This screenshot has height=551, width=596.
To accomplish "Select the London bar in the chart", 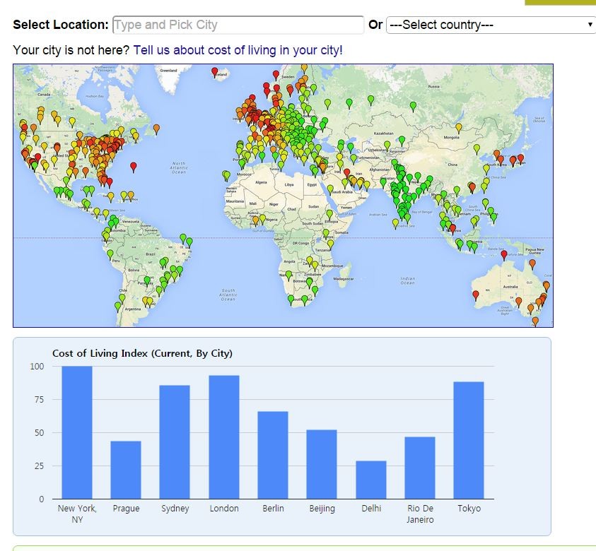I will (224, 437).
